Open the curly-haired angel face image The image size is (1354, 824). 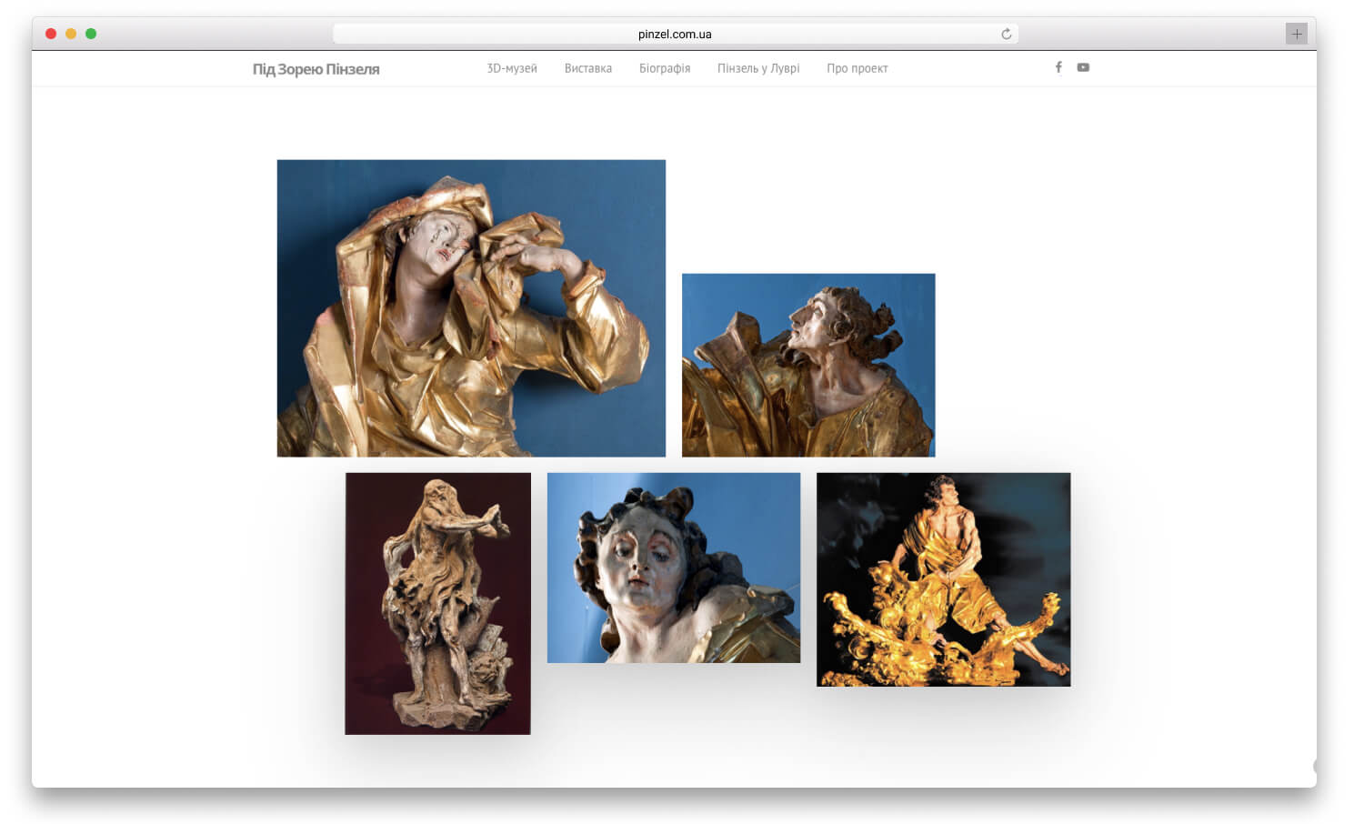[674, 568]
